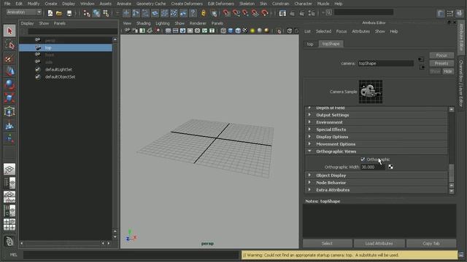The image size is (467, 262).
Task: Click the Camera Sample thumbnail
Action: tap(371, 92)
